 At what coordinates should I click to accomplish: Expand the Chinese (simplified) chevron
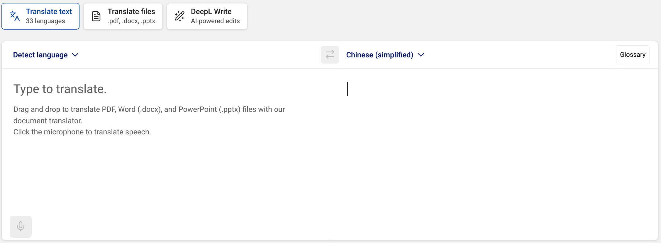(421, 55)
